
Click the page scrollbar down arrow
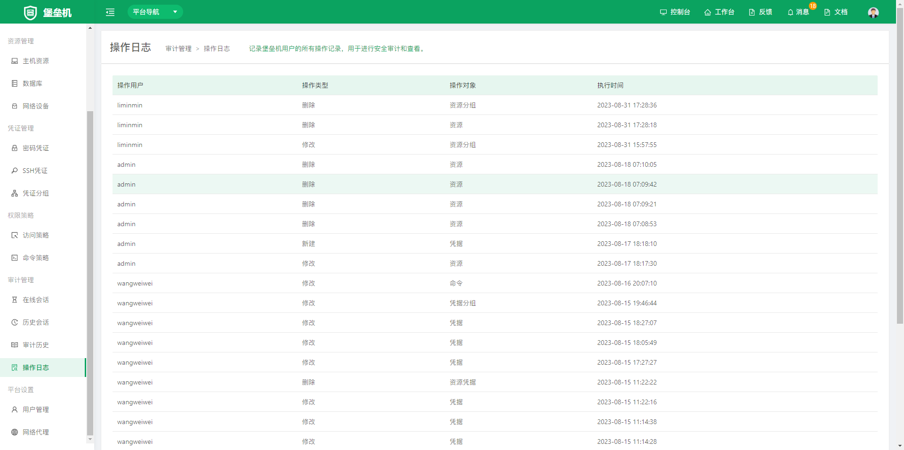(900, 446)
